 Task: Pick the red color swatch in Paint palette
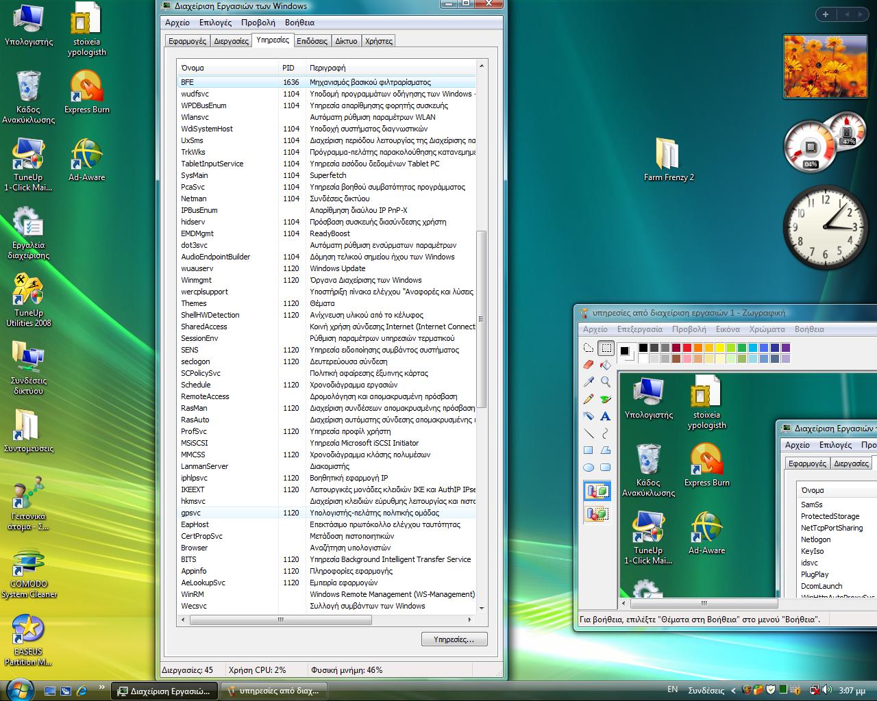(x=687, y=348)
